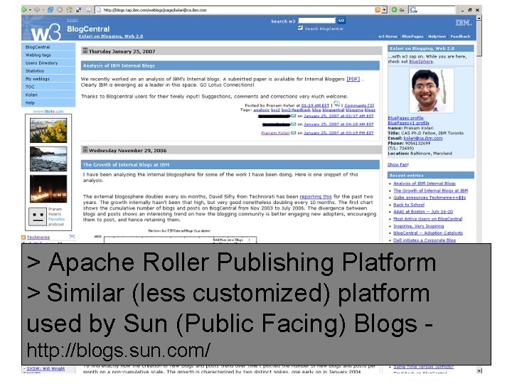Click the browser forward arrow

pyautogui.click(x=37, y=10)
